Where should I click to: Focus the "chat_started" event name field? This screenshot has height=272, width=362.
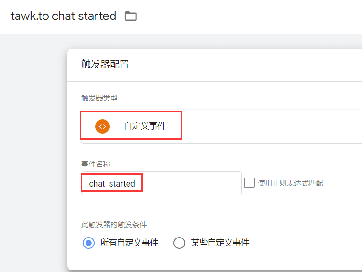tap(112, 184)
